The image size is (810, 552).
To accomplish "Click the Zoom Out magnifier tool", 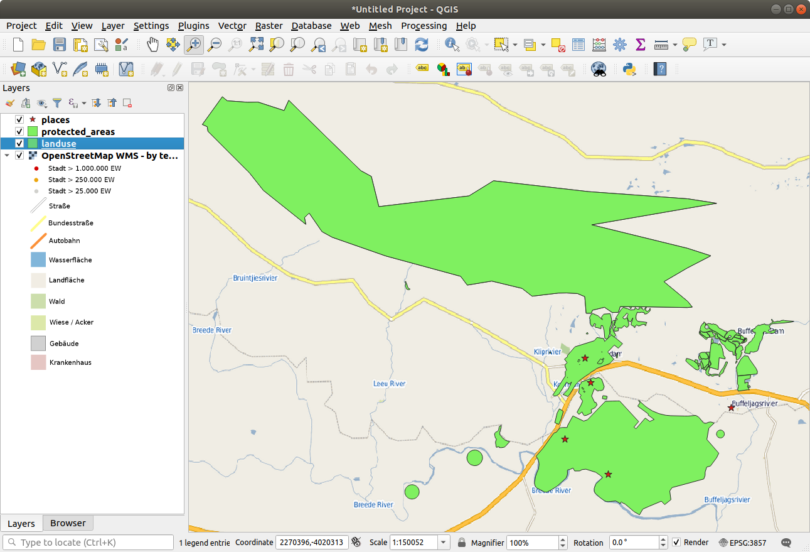I will pos(215,44).
